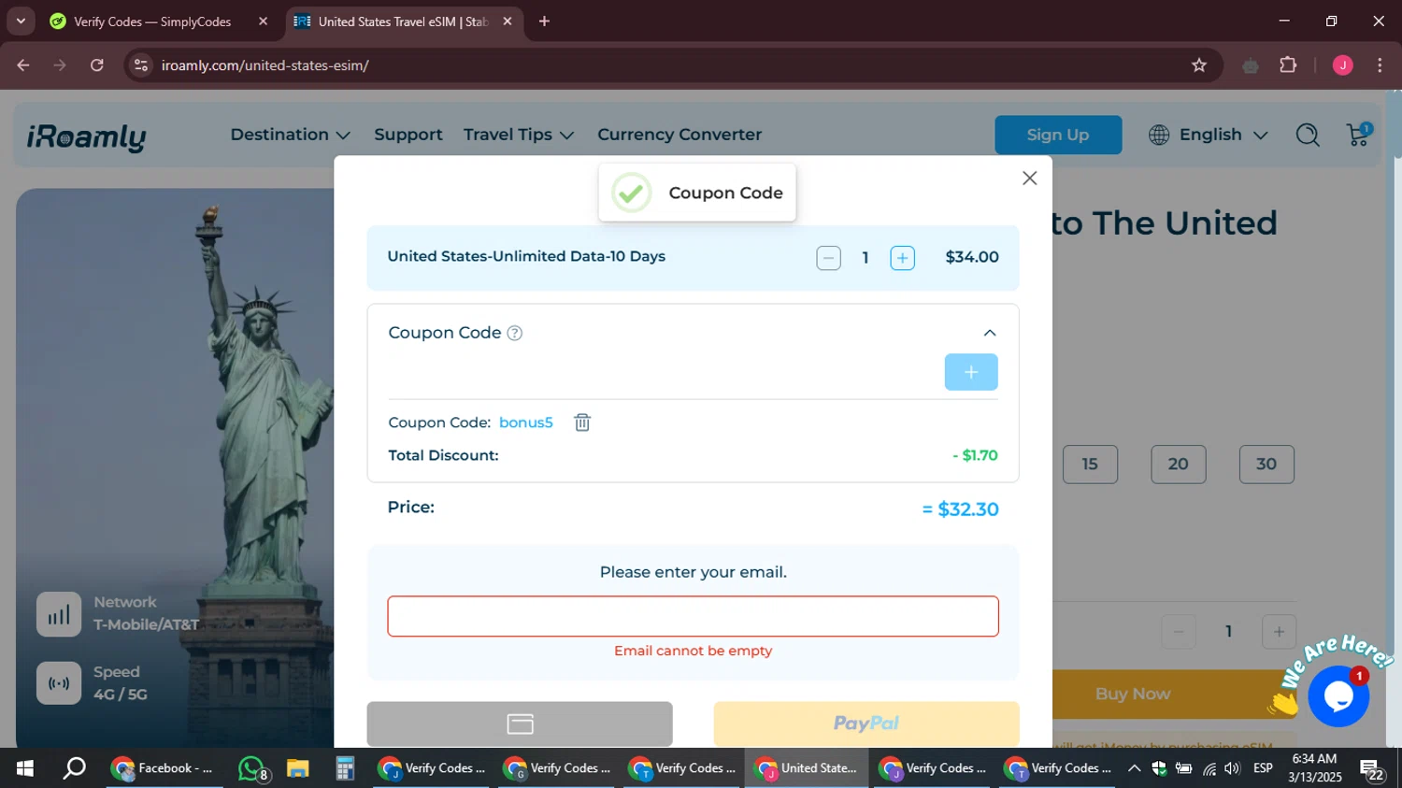1402x788 pixels.
Task: Switch to Verify Codes SimplyCodes tab
Action: (151, 21)
